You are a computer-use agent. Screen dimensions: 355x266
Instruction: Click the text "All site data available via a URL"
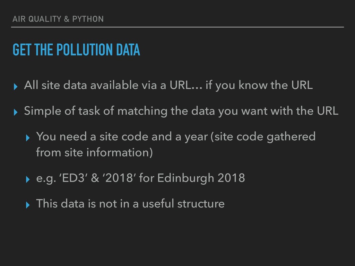pyautogui.click(x=107, y=85)
